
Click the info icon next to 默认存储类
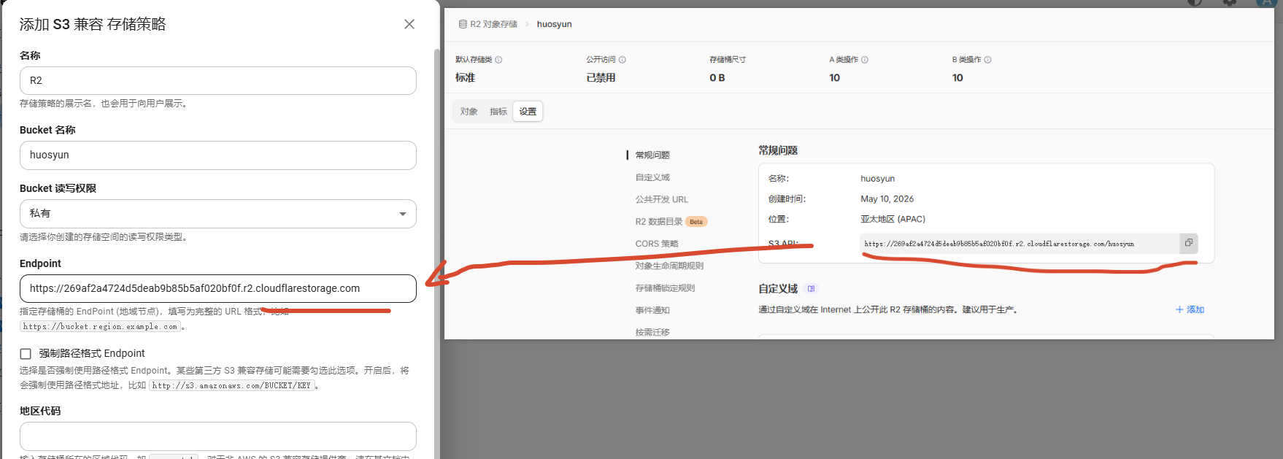click(498, 60)
